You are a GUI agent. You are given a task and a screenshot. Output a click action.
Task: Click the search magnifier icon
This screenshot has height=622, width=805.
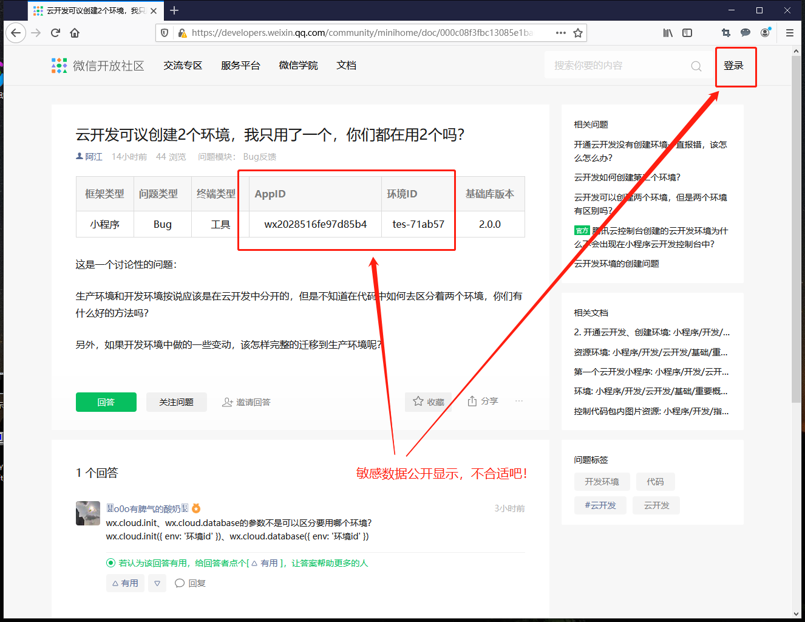(x=696, y=66)
